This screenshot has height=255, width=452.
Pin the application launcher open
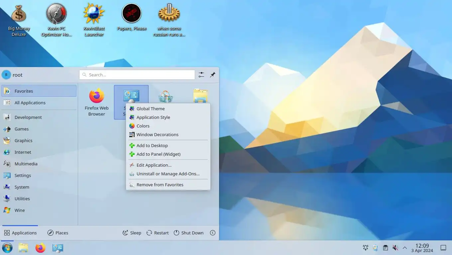(213, 75)
